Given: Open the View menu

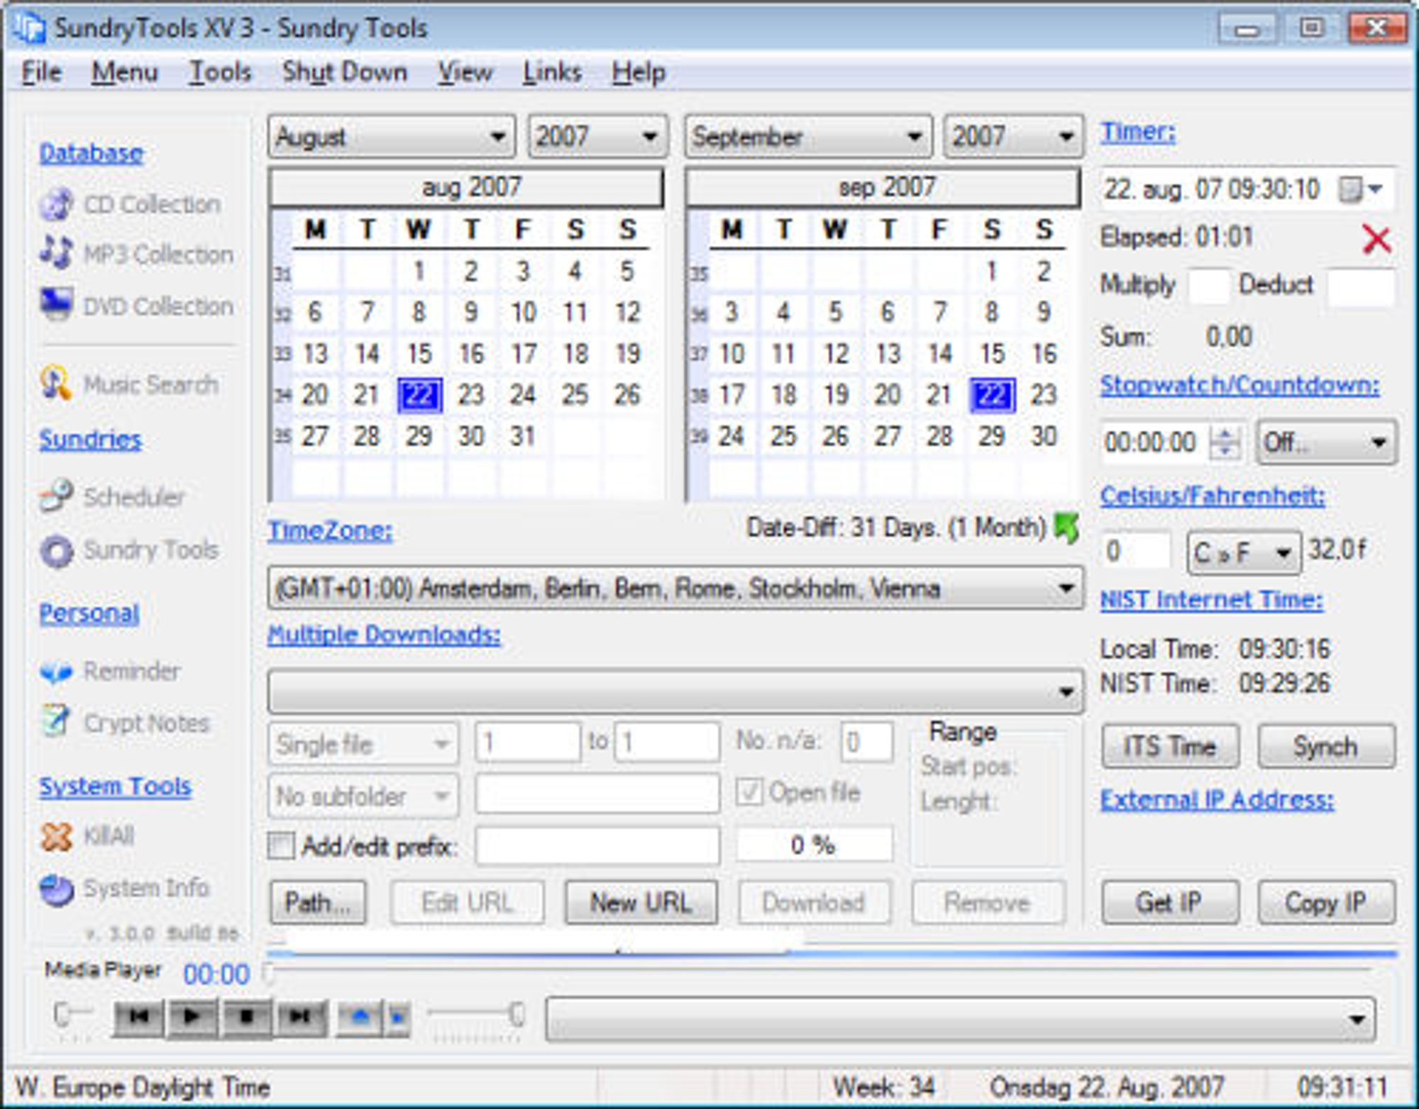Looking at the screenshot, I should coord(465,72).
